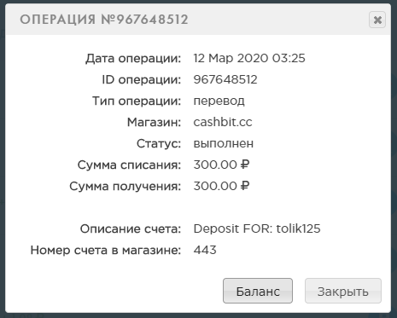Click the Описание счета label
Image resolution: width=397 pixels, height=318 pixels.
click(131, 229)
